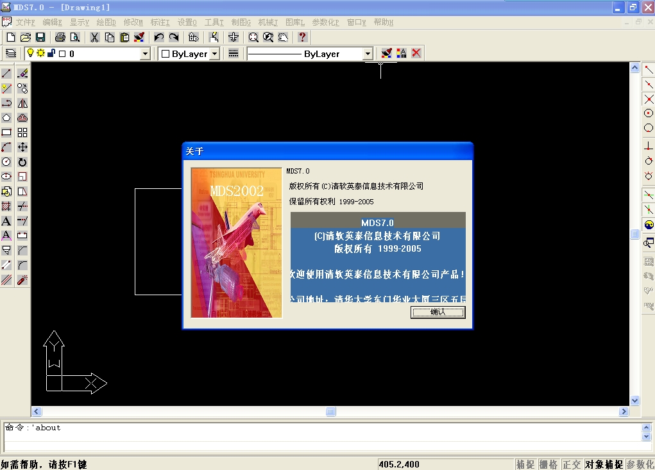
Task: Select the Rectangle drawing tool
Action: [6, 133]
